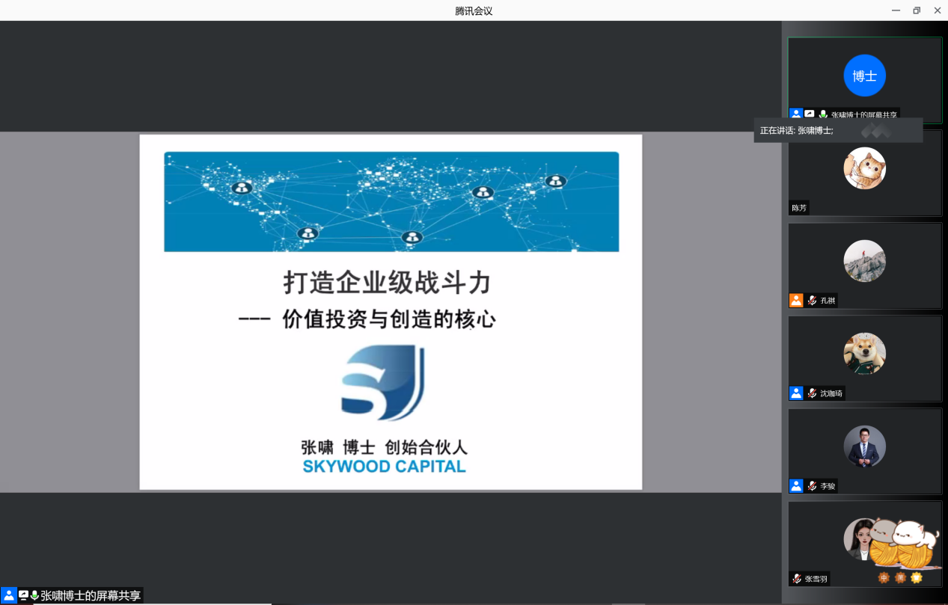Click the text 张啸 博士 创始合伙人
Screen dimensions: 948x605
click(384, 447)
